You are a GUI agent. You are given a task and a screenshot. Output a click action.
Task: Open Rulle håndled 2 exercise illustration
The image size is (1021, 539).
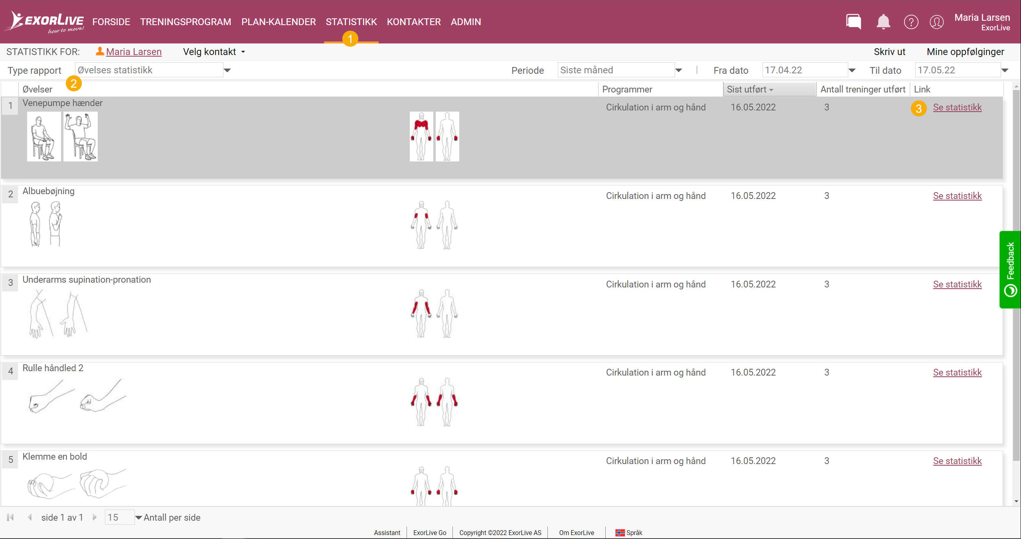click(x=77, y=396)
